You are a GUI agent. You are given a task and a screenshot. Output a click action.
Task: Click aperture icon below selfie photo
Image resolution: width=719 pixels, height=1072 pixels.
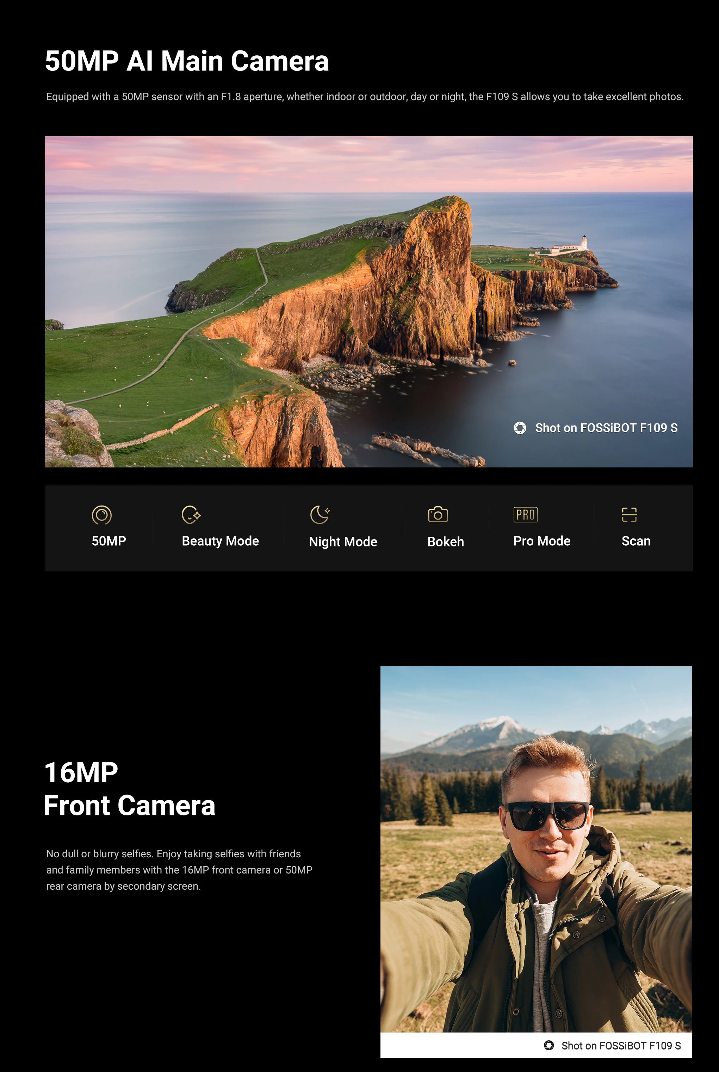(x=548, y=1045)
